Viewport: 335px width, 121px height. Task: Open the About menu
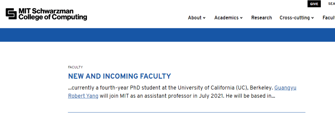pos(194,18)
